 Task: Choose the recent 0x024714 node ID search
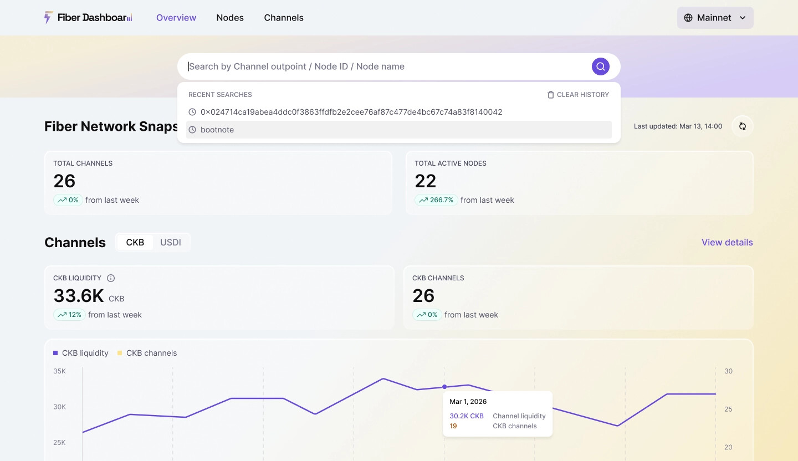pos(351,112)
